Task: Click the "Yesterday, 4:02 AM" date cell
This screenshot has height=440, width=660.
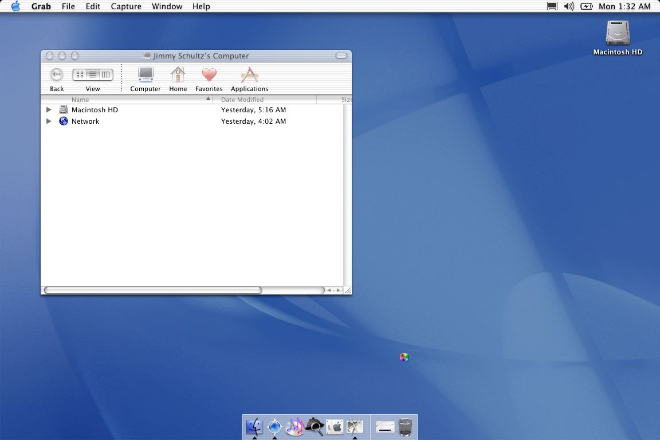Action: [x=253, y=121]
